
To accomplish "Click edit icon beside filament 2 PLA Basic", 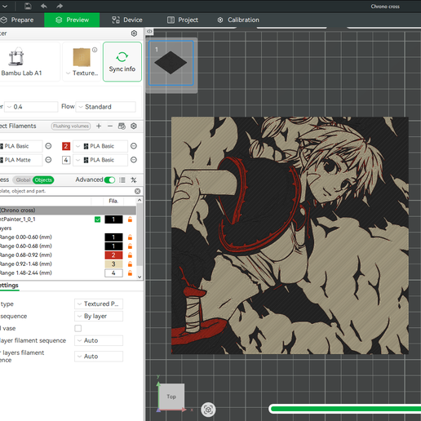I will click(134, 146).
